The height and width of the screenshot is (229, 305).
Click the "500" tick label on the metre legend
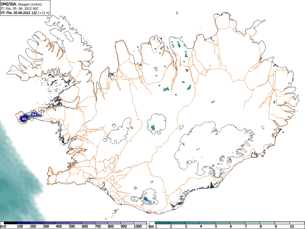72,226
